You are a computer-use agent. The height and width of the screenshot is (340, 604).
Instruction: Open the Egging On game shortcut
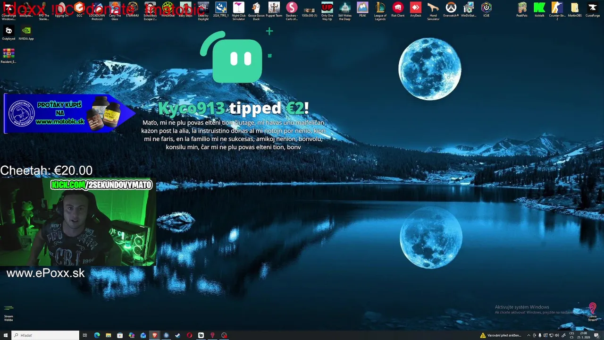(61, 10)
